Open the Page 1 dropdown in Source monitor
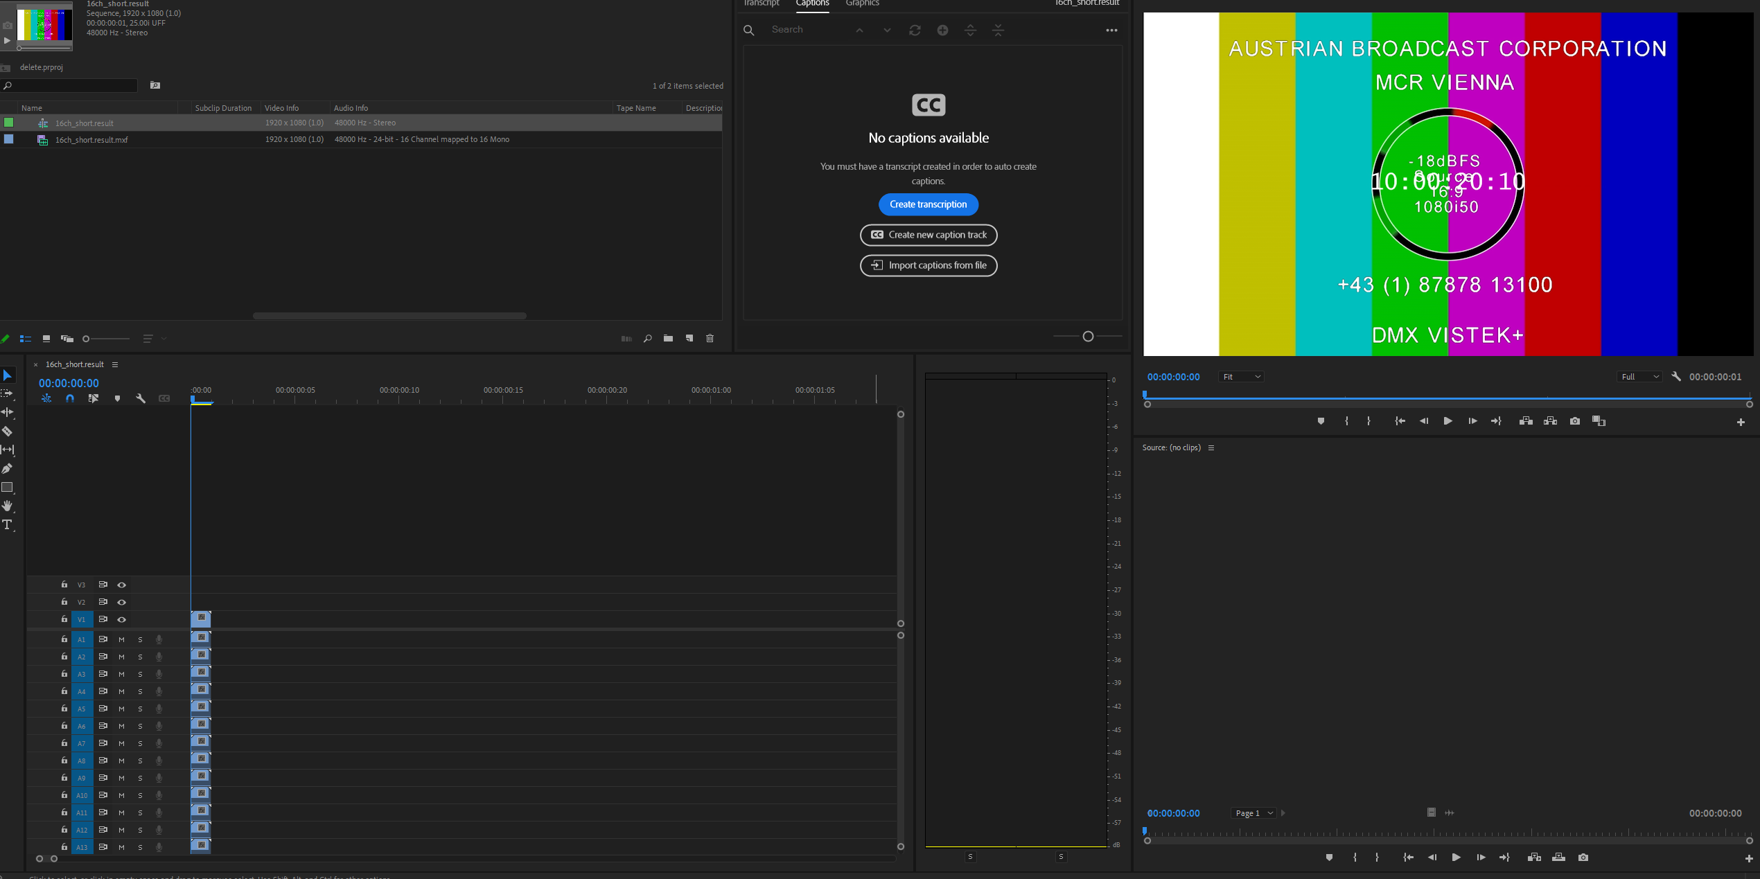The image size is (1760, 879). tap(1253, 813)
